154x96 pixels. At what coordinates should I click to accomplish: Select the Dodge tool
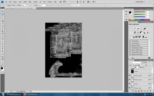coord(3,44)
